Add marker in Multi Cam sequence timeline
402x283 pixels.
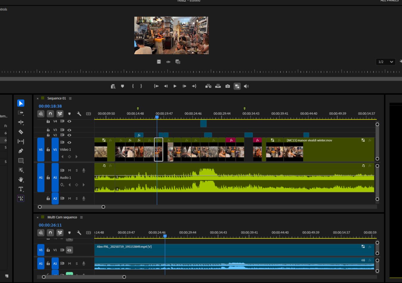[69, 233]
